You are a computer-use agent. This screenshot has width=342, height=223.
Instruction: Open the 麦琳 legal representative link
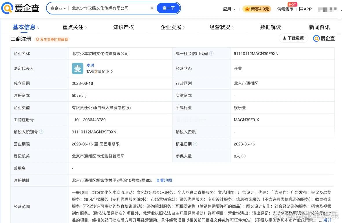pos(90,65)
